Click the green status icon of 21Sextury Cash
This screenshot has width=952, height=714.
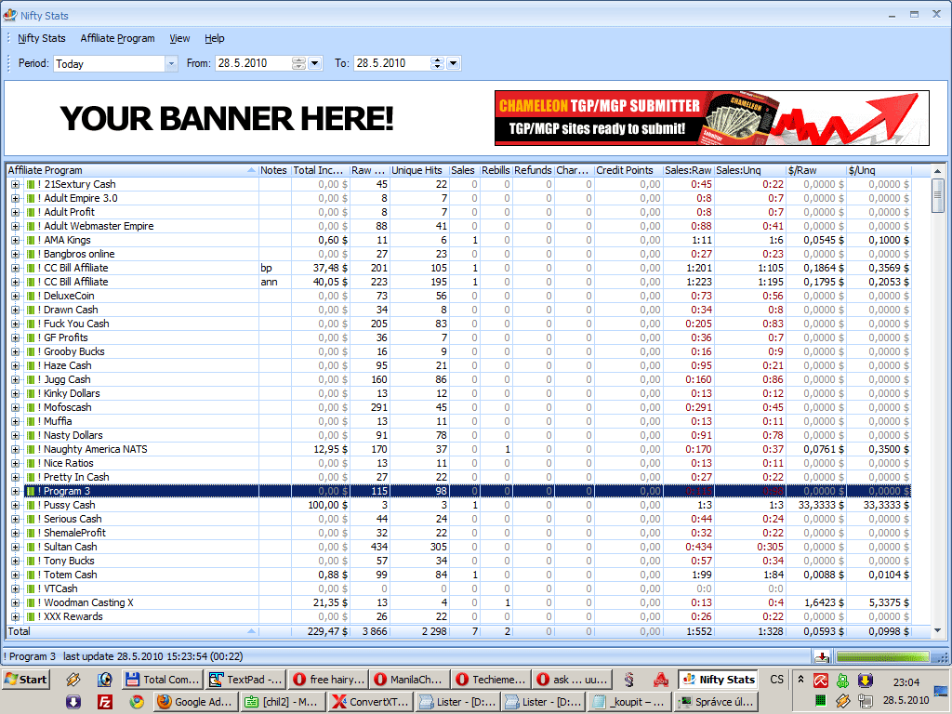click(31, 185)
